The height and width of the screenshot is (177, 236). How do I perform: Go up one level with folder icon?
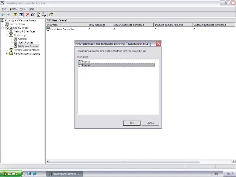tap(15, 15)
